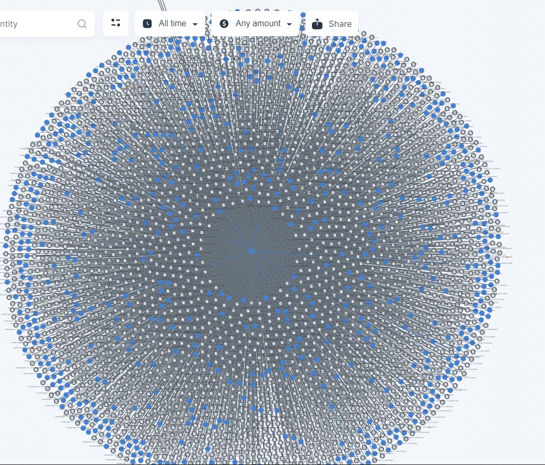Open the All time dropdown
The width and height of the screenshot is (545, 465).
[170, 24]
